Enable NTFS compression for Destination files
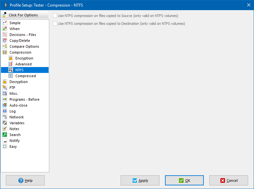 click(55, 24)
